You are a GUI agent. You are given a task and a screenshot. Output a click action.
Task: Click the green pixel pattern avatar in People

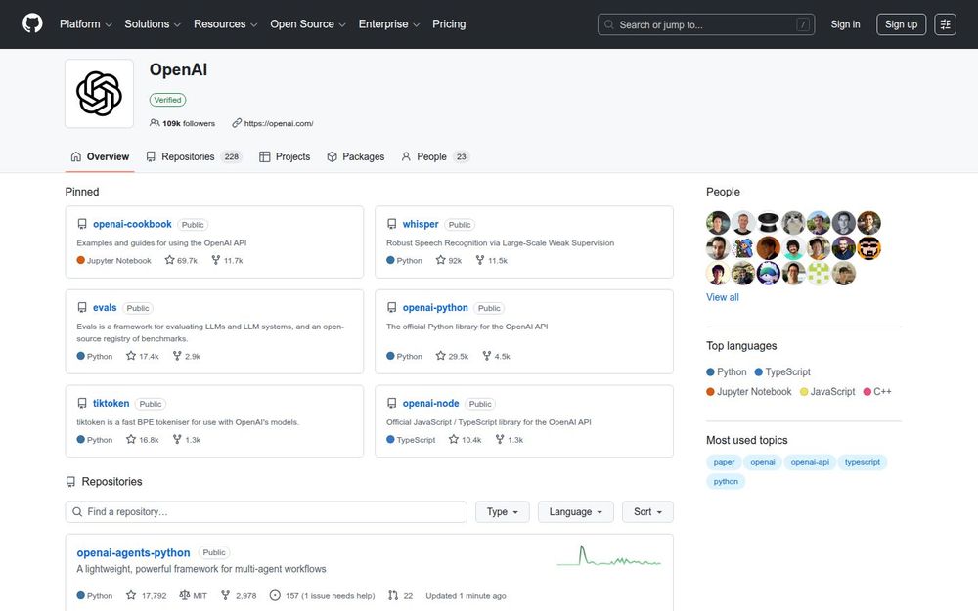coord(819,273)
